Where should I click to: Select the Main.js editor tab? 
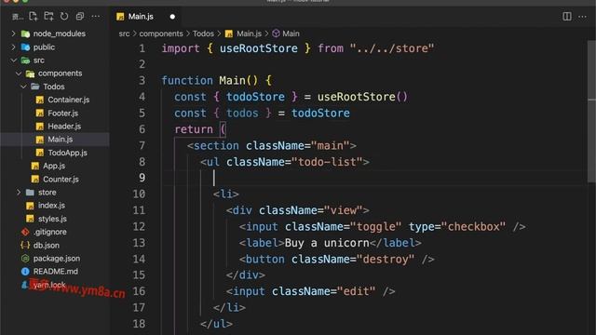tap(146, 17)
